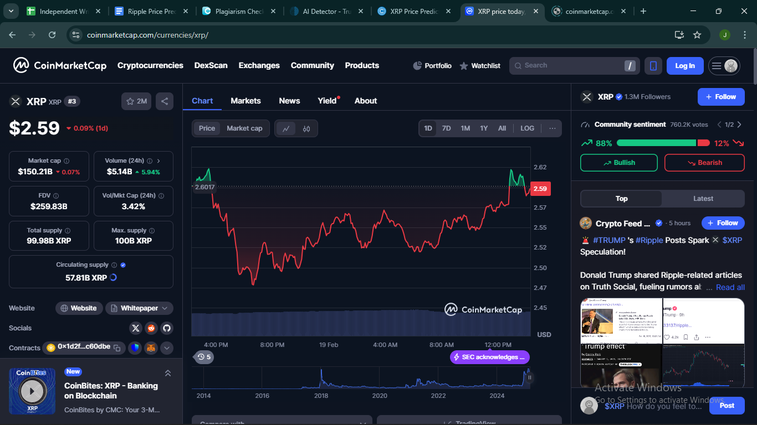Screen dimensions: 757x425
Task: Switch to line chart view icon
Action: tap(286, 128)
